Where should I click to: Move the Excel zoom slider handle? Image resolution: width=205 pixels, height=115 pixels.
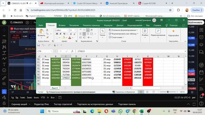(x=168, y=92)
